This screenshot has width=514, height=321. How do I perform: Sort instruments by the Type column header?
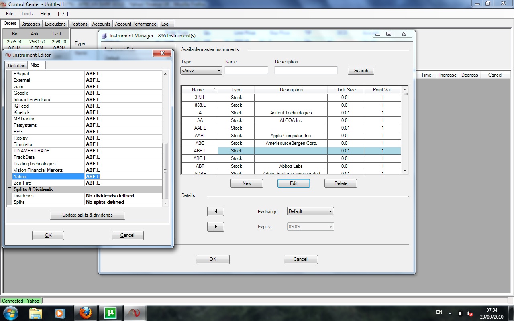pyautogui.click(x=237, y=90)
